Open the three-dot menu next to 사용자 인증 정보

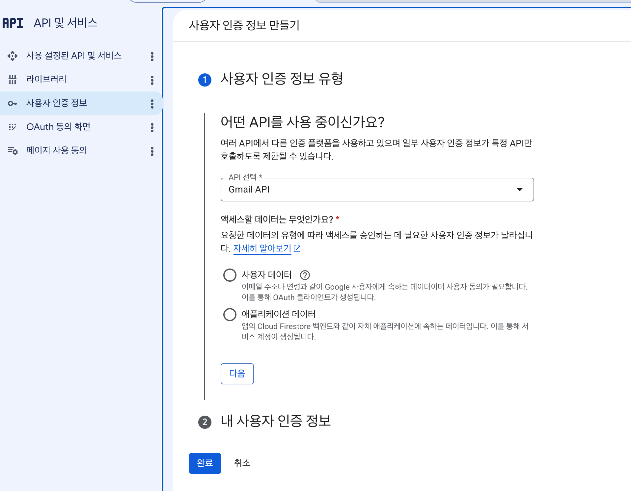[x=152, y=104]
